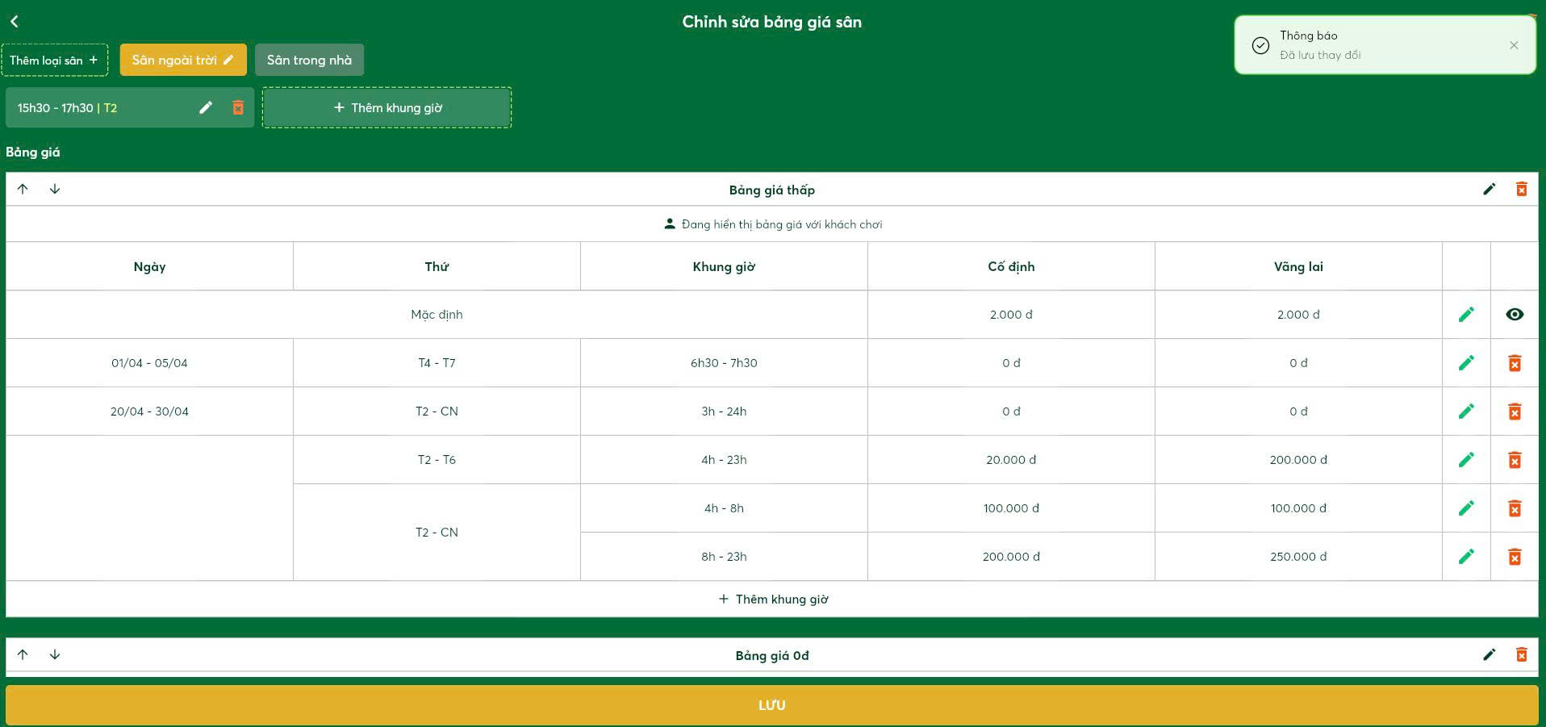The height and width of the screenshot is (727, 1546).
Task: Click the Vãng lai column header
Action: [x=1298, y=266]
